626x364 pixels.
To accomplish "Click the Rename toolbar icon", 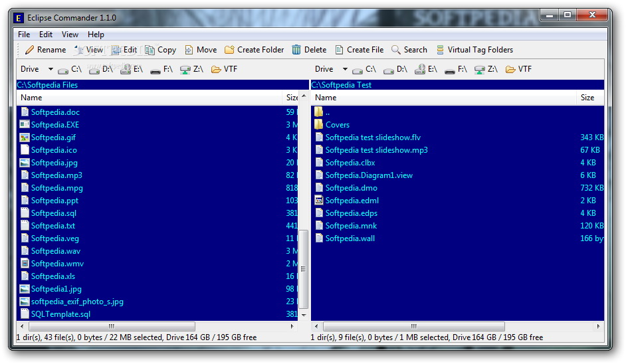I will [29, 50].
